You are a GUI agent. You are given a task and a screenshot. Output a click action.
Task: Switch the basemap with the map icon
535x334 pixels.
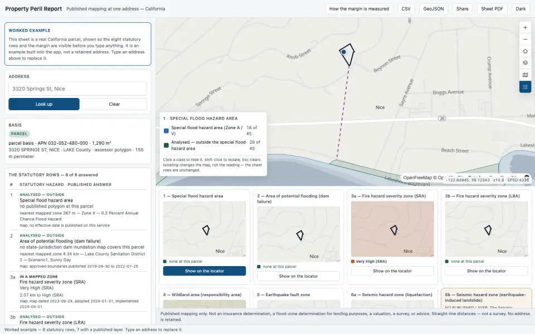(x=525, y=75)
